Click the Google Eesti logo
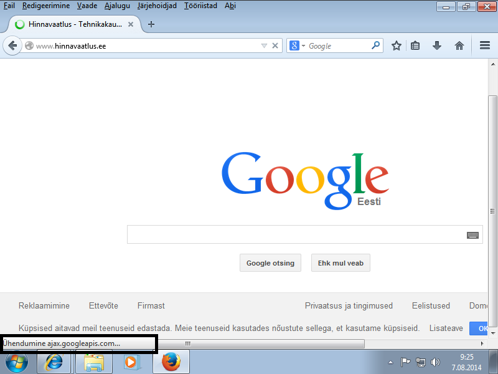This screenshot has height=374, width=498. [305, 181]
